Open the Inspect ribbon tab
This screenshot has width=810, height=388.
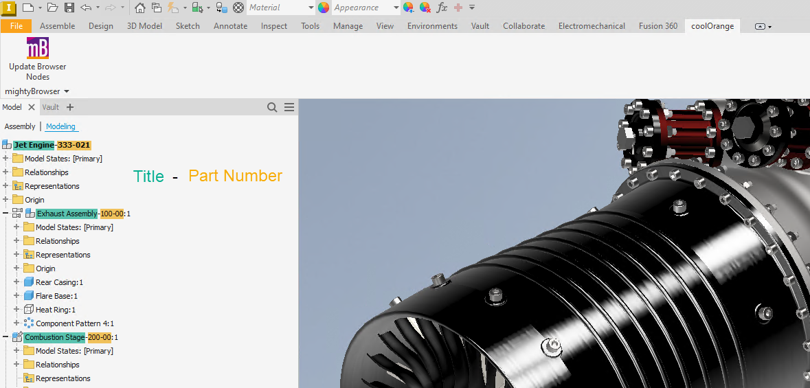tap(274, 26)
